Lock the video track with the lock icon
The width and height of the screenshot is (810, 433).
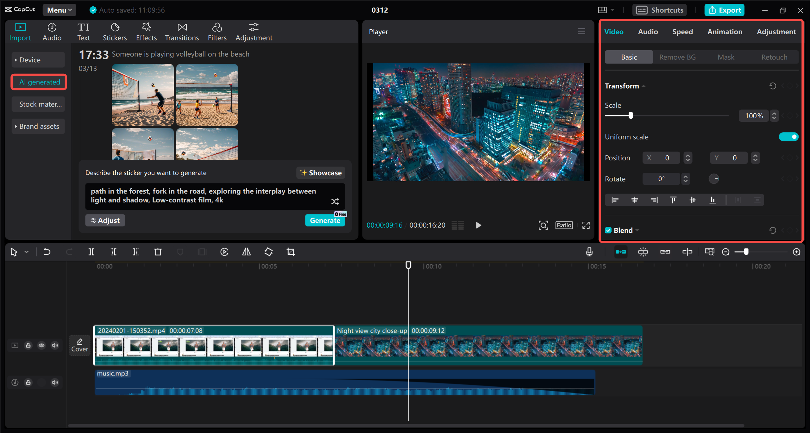(x=28, y=345)
